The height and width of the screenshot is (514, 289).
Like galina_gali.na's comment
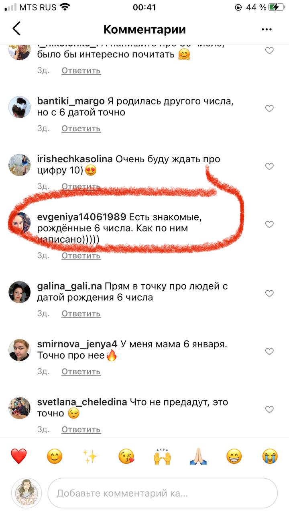(x=269, y=294)
